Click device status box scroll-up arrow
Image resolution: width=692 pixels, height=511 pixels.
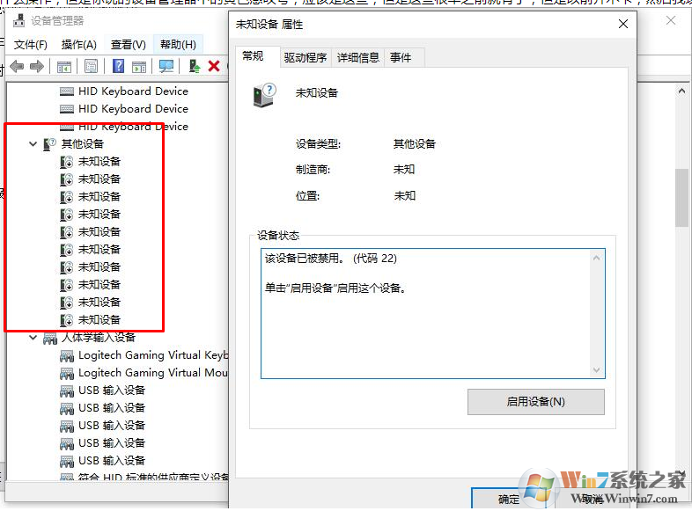pyautogui.click(x=597, y=258)
